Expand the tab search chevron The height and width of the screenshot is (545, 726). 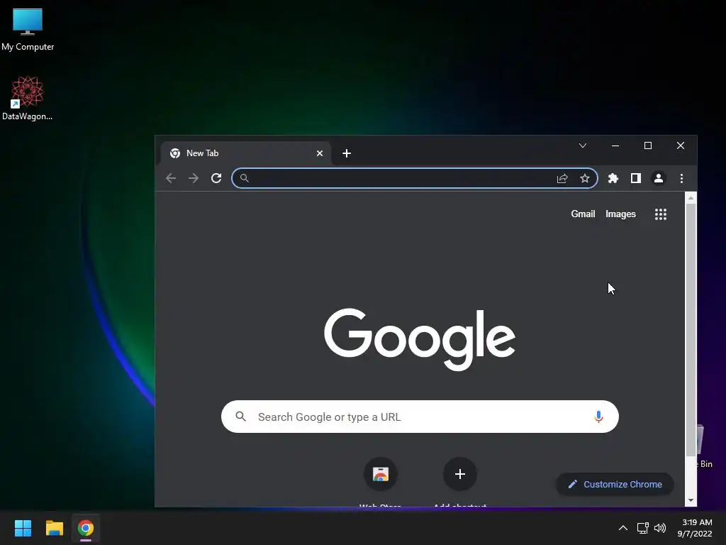pyautogui.click(x=583, y=145)
